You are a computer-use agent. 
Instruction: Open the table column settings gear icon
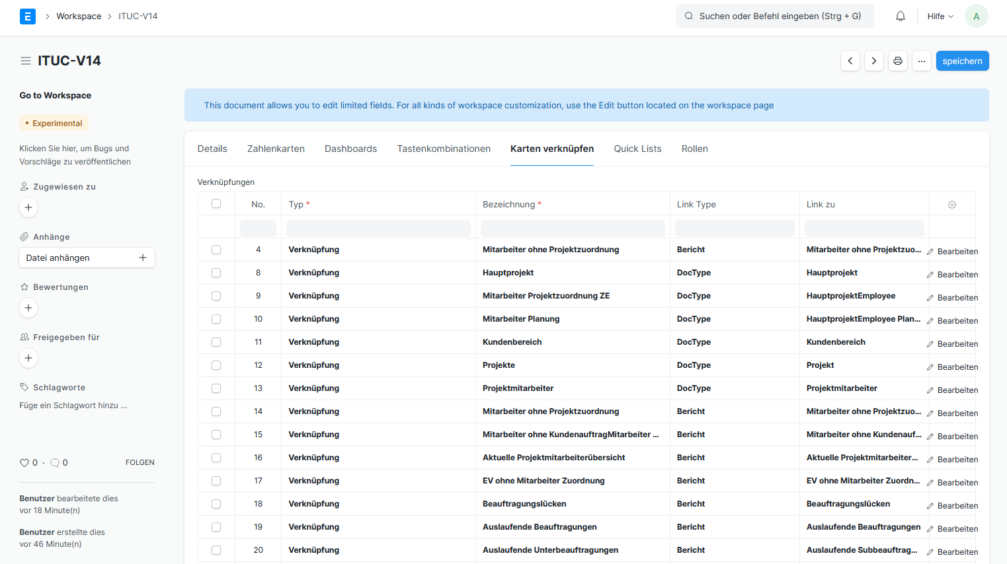click(951, 205)
